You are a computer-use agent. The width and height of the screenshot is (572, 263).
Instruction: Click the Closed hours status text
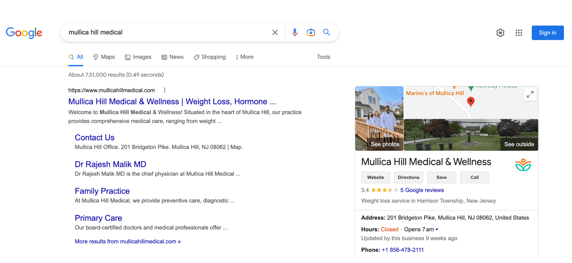click(x=389, y=229)
